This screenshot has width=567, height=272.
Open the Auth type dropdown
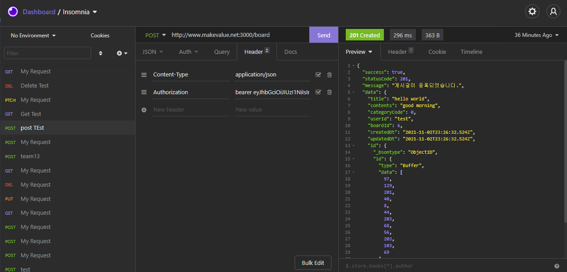click(188, 52)
